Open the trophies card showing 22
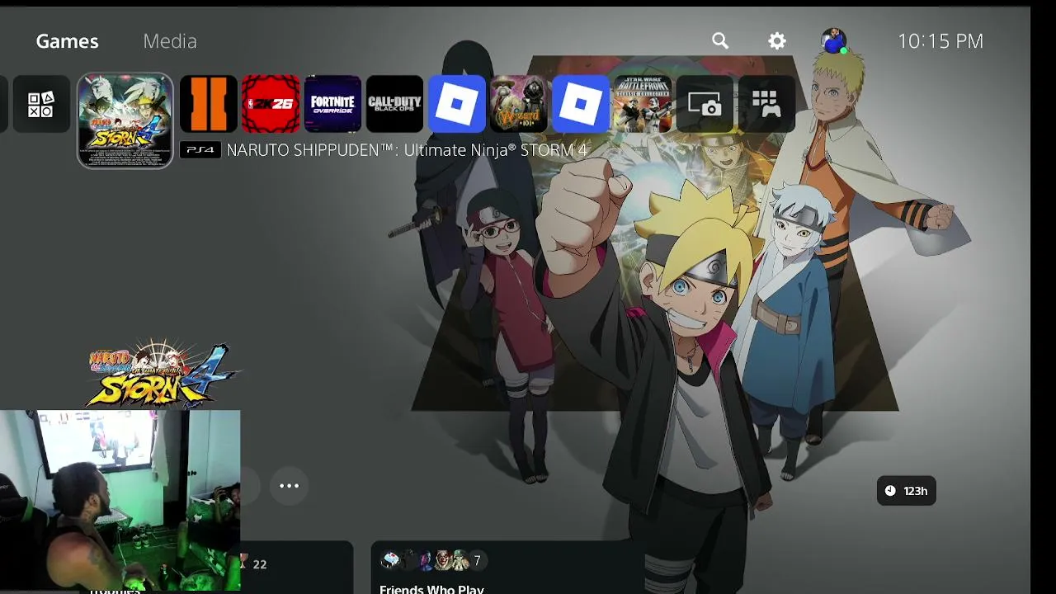 (296, 568)
